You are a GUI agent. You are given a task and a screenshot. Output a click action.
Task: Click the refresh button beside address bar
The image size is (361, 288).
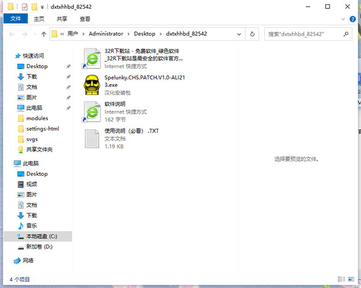tap(253, 34)
